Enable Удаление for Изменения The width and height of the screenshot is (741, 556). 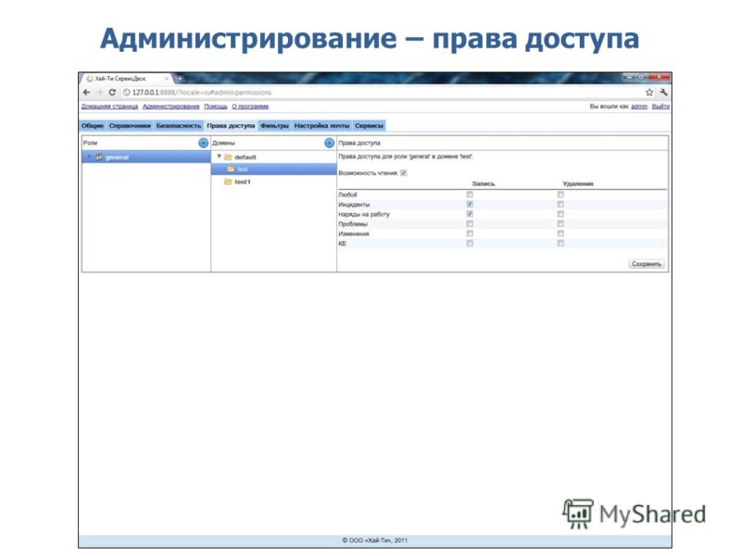tap(560, 234)
